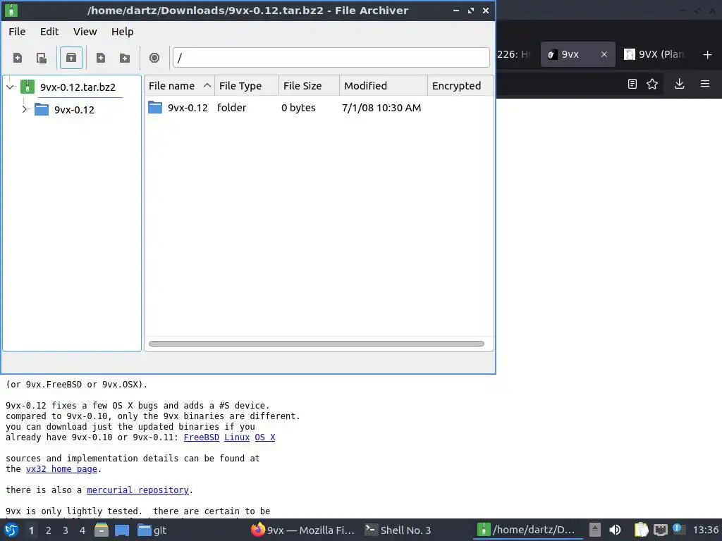Image resolution: width=722 pixels, height=541 pixels.
Task: Open the Firefox downloads panel
Action: 679,84
